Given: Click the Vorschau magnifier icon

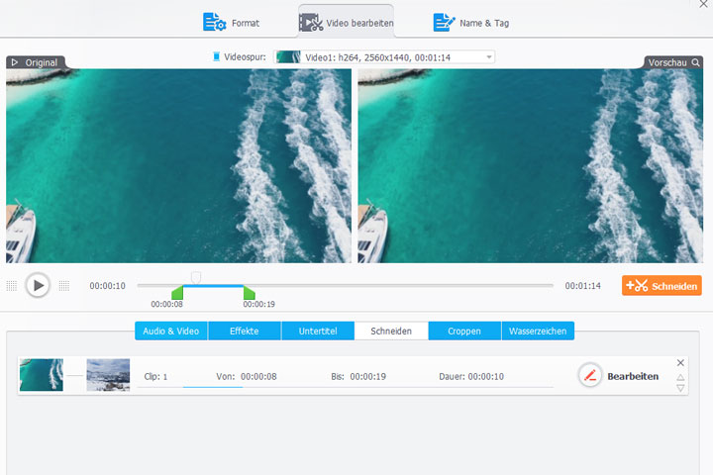Looking at the screenshot, I should click(x=696, y=62).
